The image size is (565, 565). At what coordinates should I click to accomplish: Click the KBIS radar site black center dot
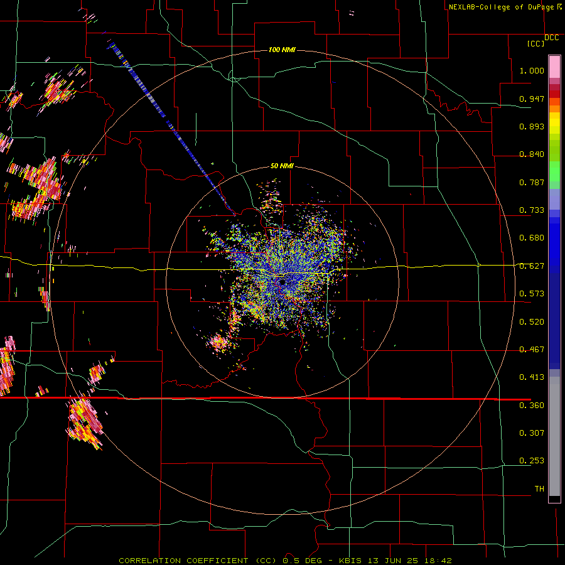pyautogui.click(x=282, y=283)
